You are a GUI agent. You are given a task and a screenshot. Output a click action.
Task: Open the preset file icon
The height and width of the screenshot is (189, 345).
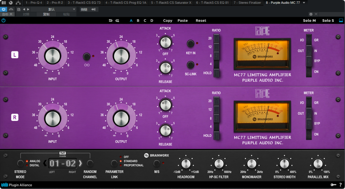click(x=19, y=9)
